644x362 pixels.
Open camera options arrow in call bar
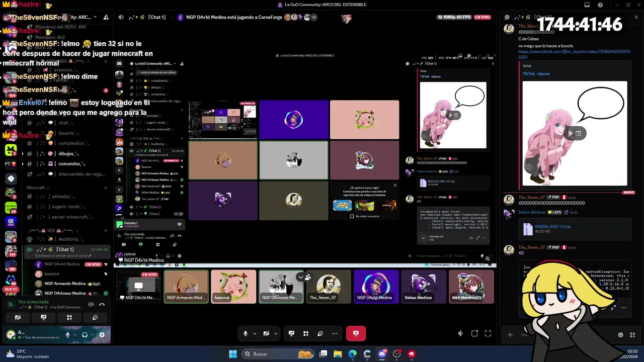tap(276, 333)
